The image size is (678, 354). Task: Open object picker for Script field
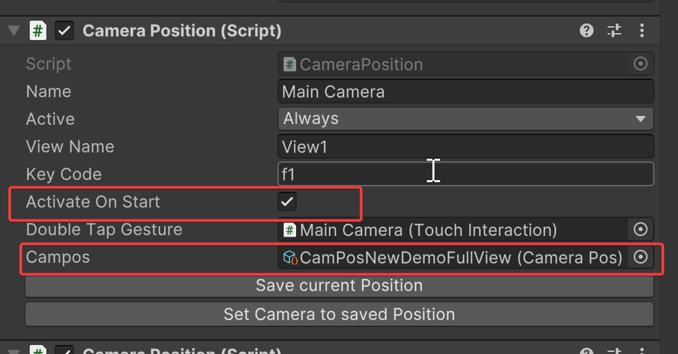coord(641,64)
